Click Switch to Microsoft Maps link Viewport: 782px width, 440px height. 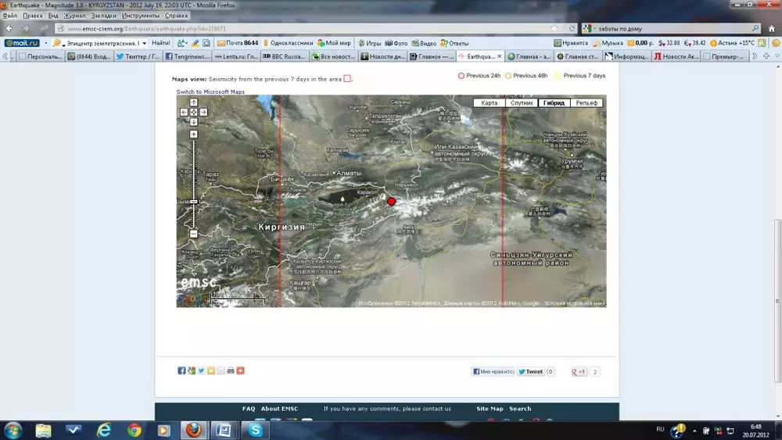coord(210,91)
